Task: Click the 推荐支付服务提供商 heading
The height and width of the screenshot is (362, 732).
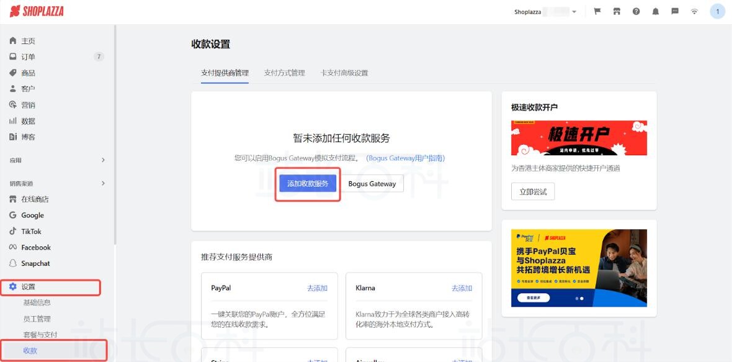Action: point(237,256)
